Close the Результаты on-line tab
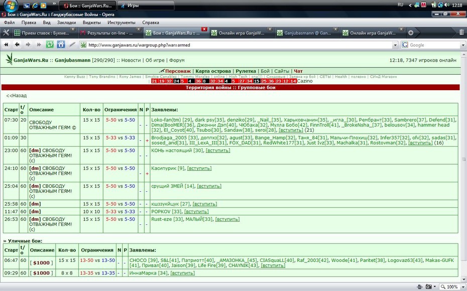This screenshot has height=291, width=467. pyautogui.click(x=139, y=29)
